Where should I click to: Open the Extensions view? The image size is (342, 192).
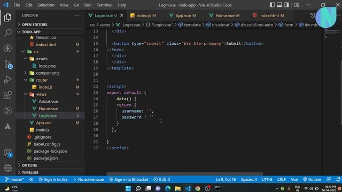click(7, 95)
